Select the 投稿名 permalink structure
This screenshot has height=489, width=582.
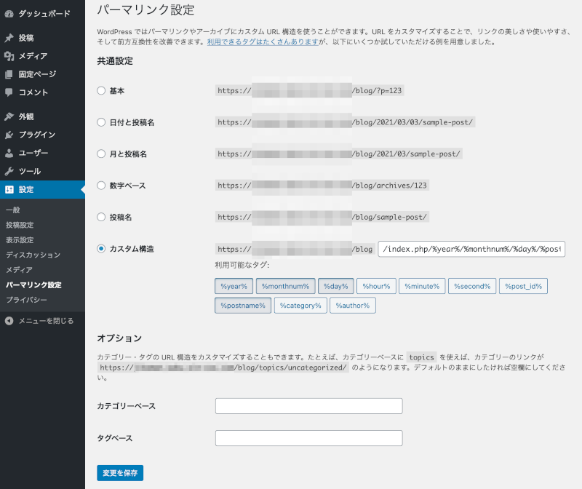coord(101,217)
